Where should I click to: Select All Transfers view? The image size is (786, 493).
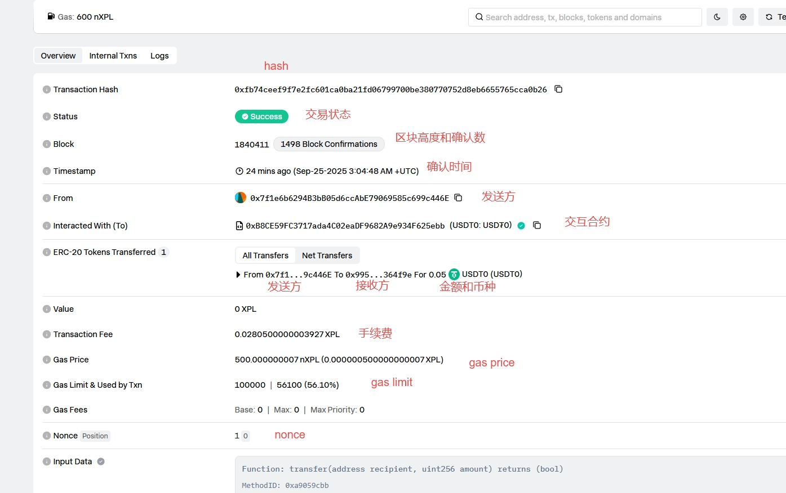click(265, 256)
